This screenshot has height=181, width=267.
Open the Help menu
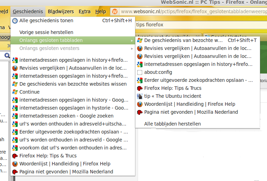101,11
